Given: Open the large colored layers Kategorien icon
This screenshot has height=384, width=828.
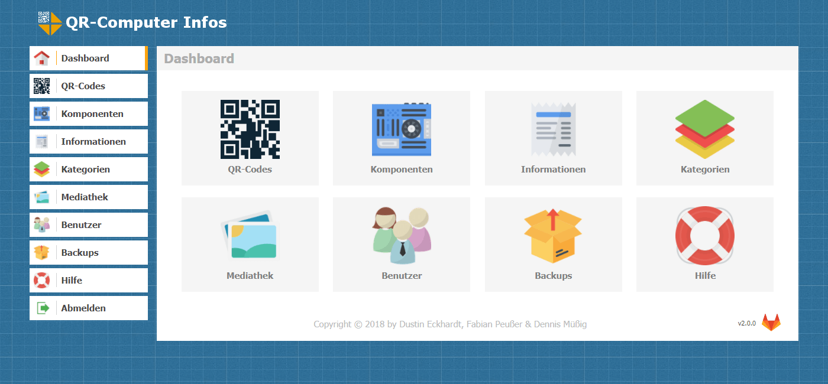Looking at the screenshot, I should (705, 129).
